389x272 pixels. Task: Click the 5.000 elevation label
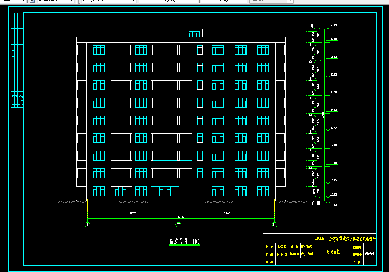tap(334, 163)
